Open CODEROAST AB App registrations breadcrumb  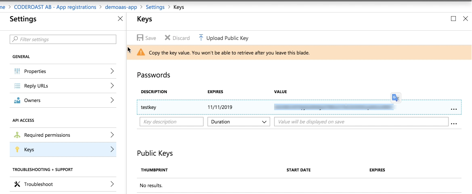point(55,7)
